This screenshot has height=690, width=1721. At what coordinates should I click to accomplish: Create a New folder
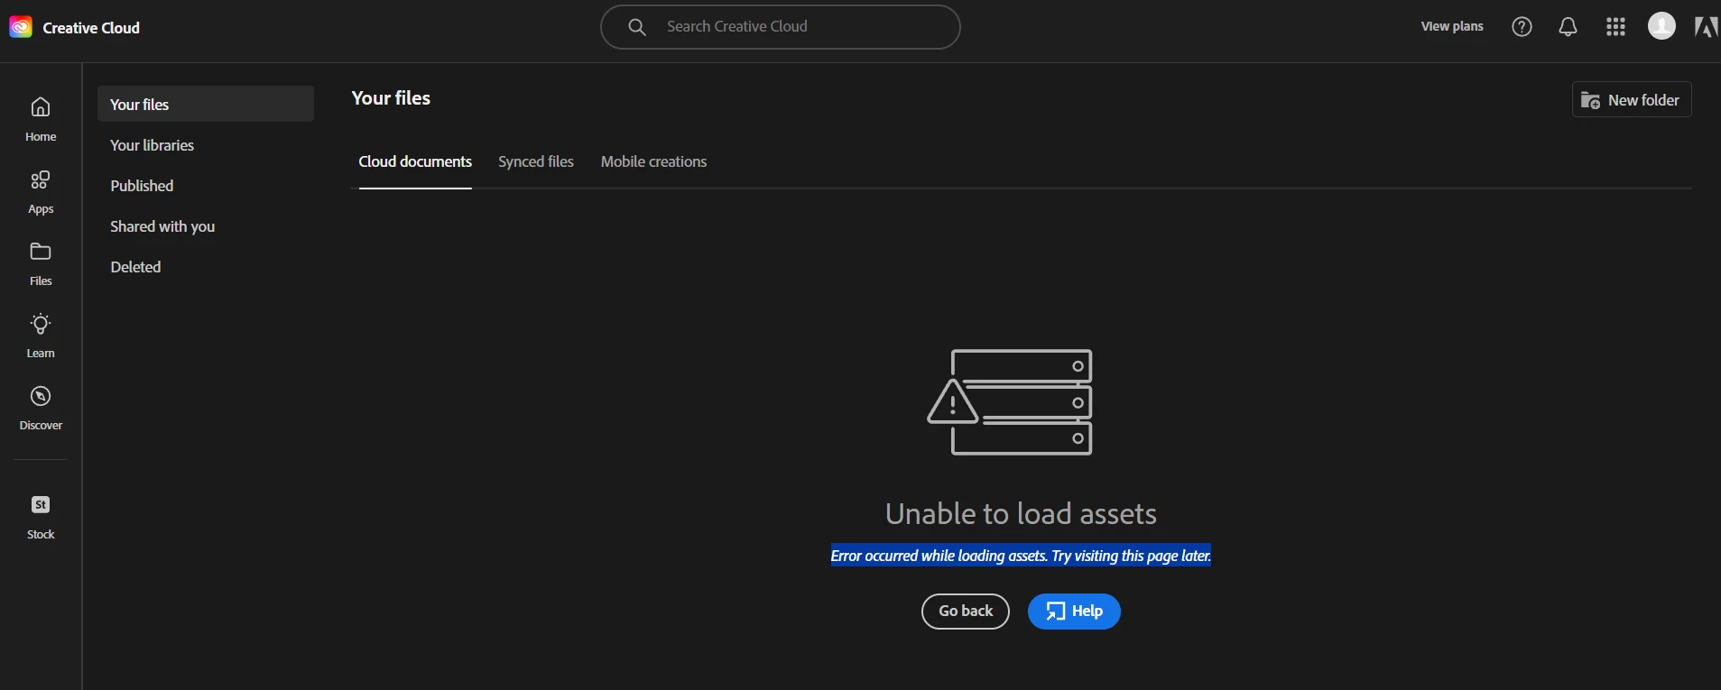[1632, 99]
